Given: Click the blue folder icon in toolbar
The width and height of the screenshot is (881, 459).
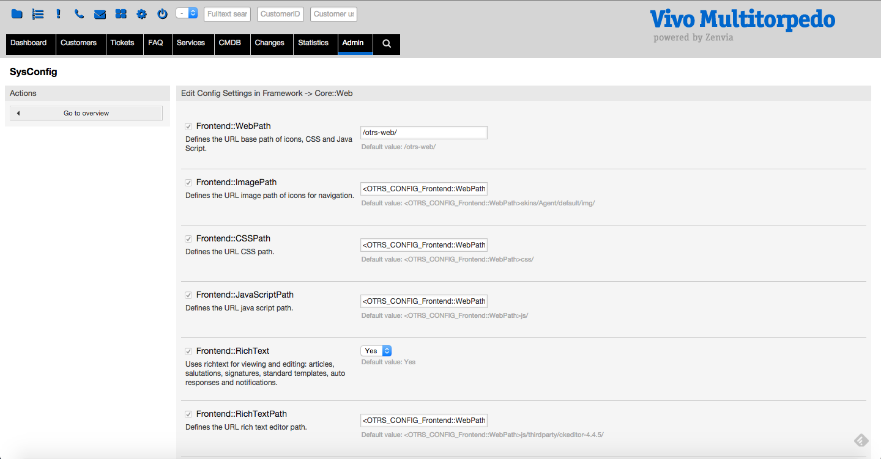Looking at the screenshot, I should click(x=17, y=14).
